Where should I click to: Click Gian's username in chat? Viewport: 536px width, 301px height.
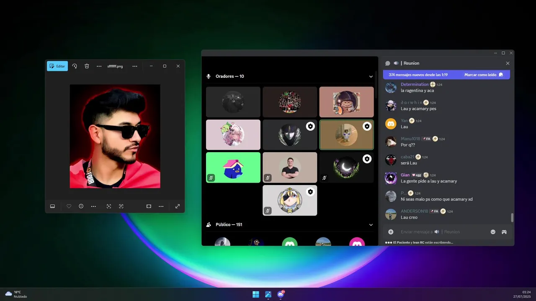(x=405, y=175)
